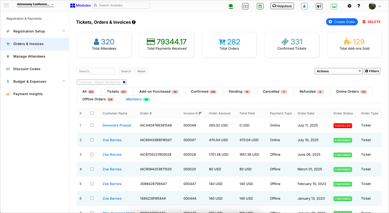The width and height of the screenshot is (389, 213).
Task: Switch to the Add-on Purchased tab
Action: (159, 92)
